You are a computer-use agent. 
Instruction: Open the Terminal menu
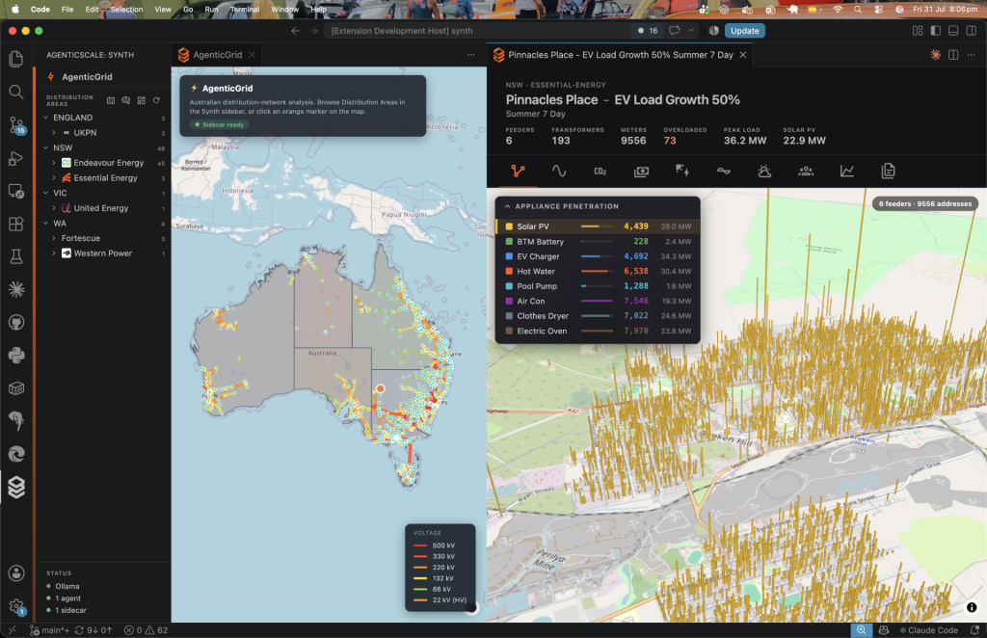pos(245,10)
